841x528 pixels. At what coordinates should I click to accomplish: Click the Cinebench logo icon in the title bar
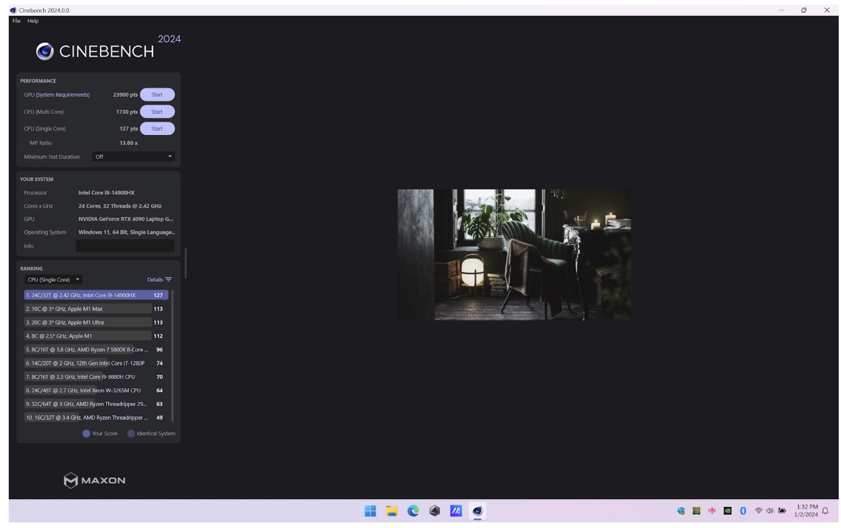(x=13, y=10)
